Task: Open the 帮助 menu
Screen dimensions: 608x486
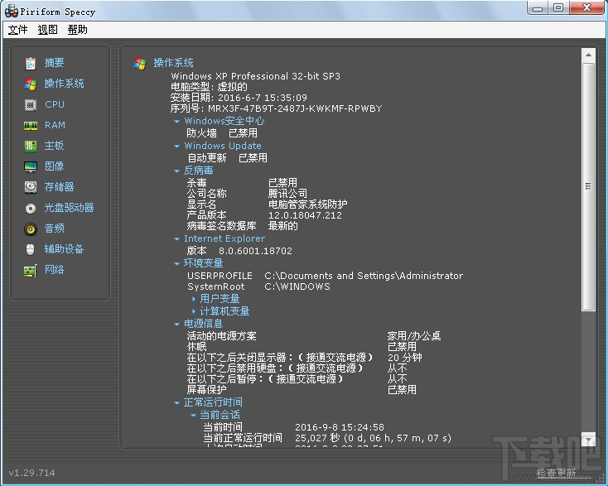Action: pyautogui.click(x=77, y=30)
